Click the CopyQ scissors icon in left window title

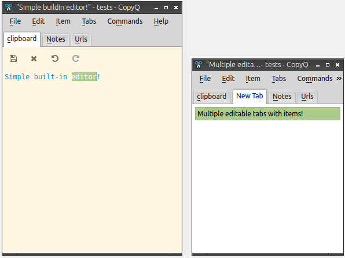coord(9,8)
